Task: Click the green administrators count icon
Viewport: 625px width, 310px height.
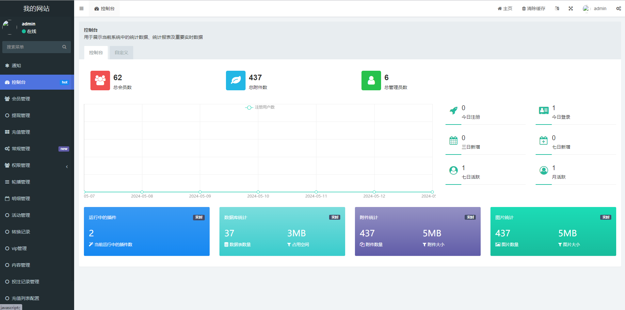Action: 371,81
